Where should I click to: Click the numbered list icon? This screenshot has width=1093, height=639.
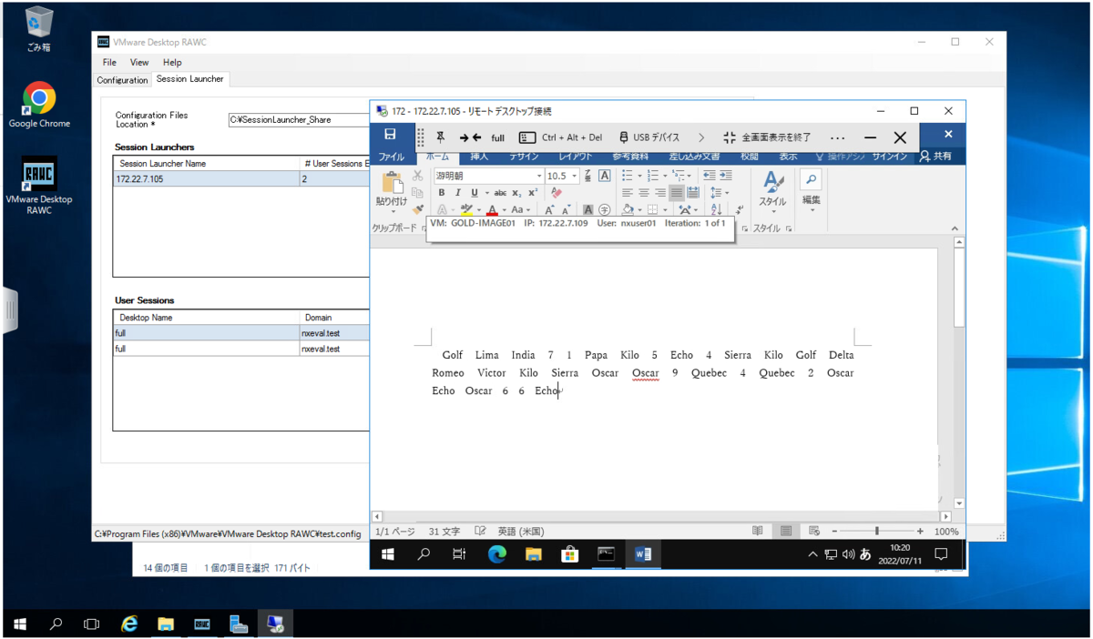[x=655, y=176]
